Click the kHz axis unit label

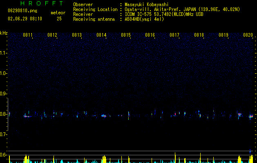4,33
